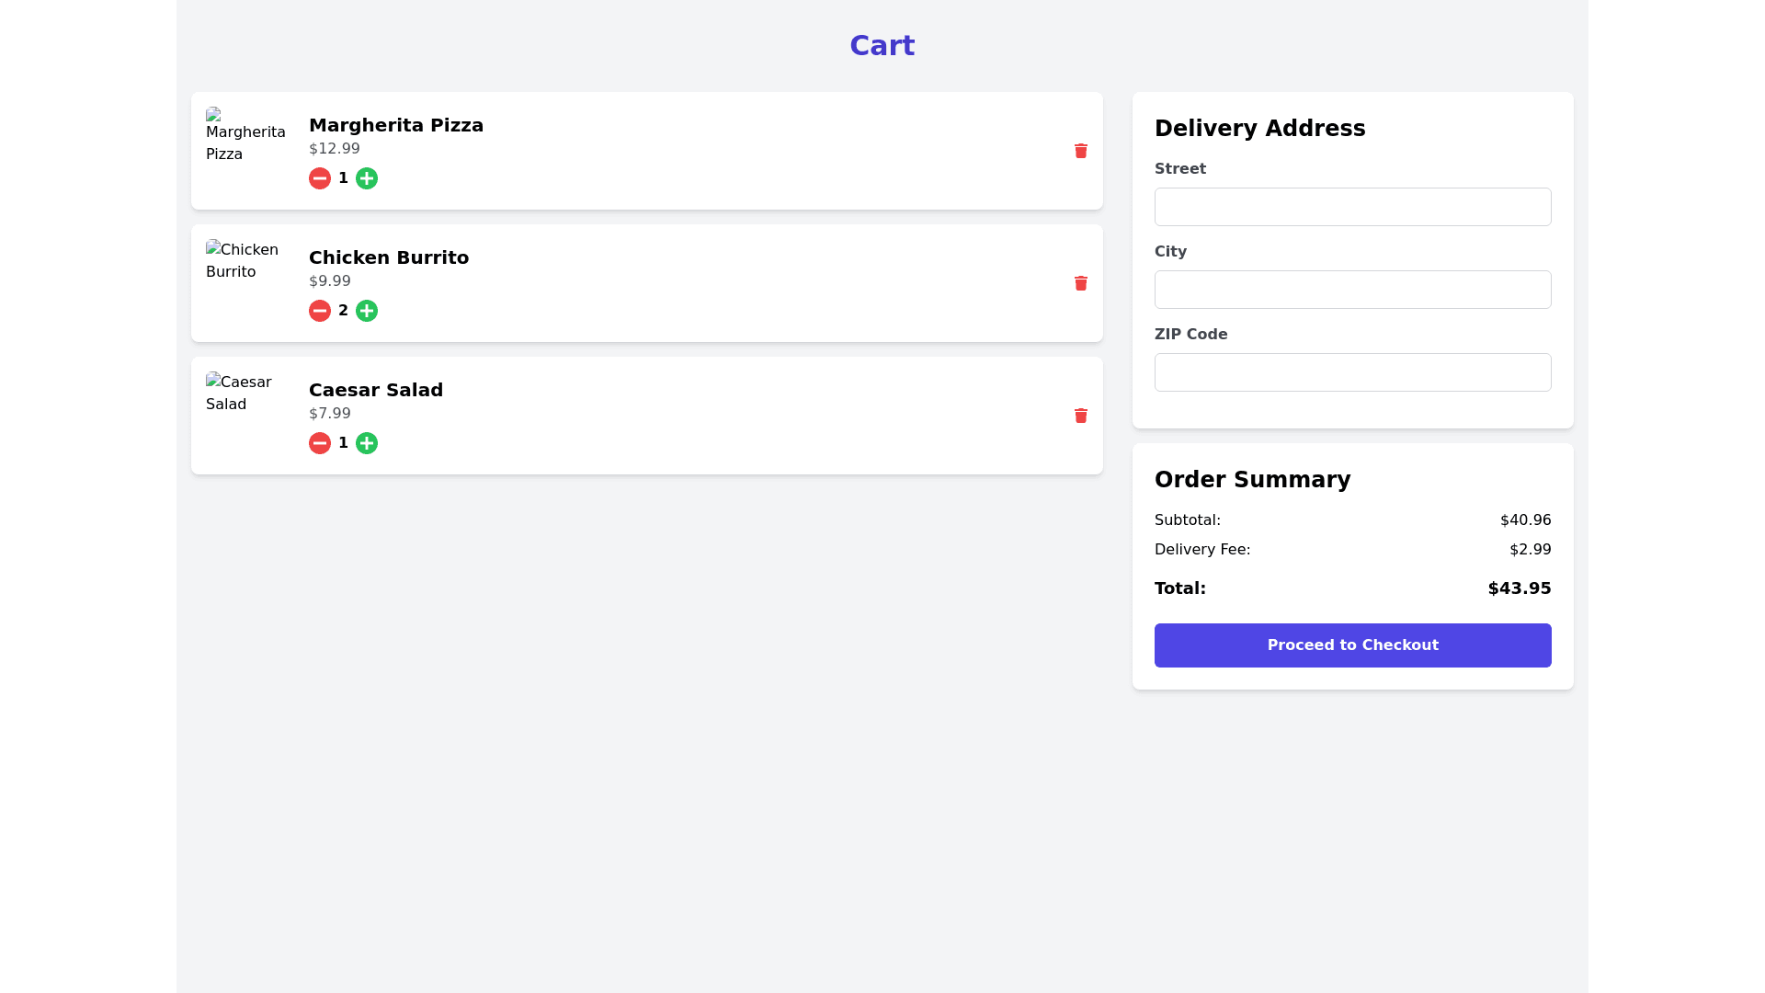Increase the Chicken Burrito quantity
Screen dimensions: 1765x993
(x=366, y=310)
